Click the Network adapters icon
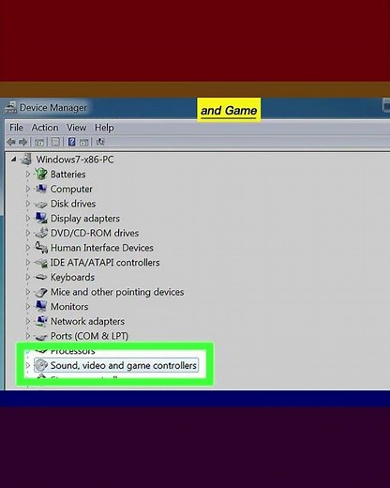 point(41,321)
